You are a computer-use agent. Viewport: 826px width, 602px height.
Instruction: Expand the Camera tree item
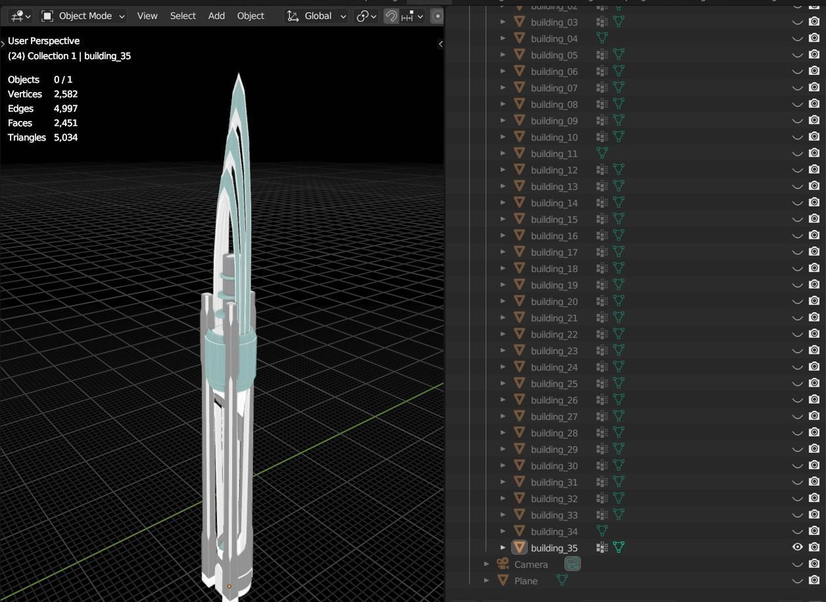487,564
